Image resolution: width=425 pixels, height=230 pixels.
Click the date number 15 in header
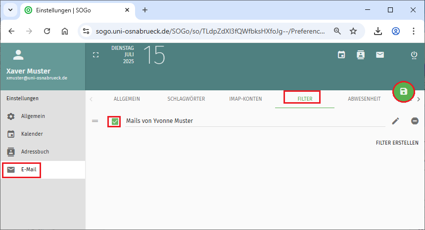pos(154,55)
